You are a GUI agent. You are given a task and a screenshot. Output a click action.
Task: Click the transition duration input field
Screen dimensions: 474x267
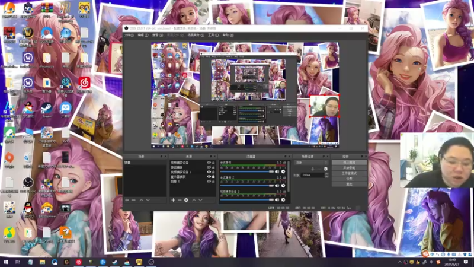click(313, 175)
